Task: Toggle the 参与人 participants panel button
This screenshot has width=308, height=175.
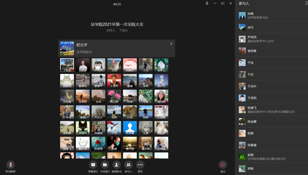Action: 128,165
